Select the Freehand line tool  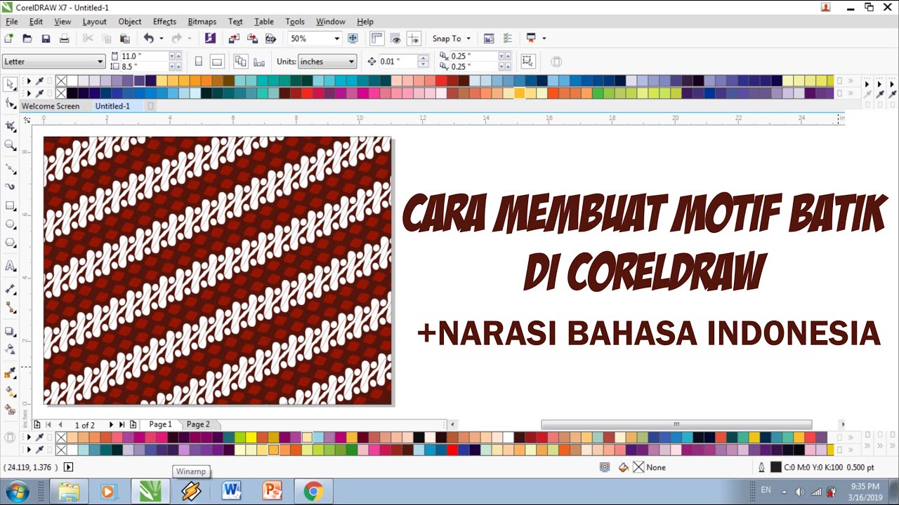[10, 169]
